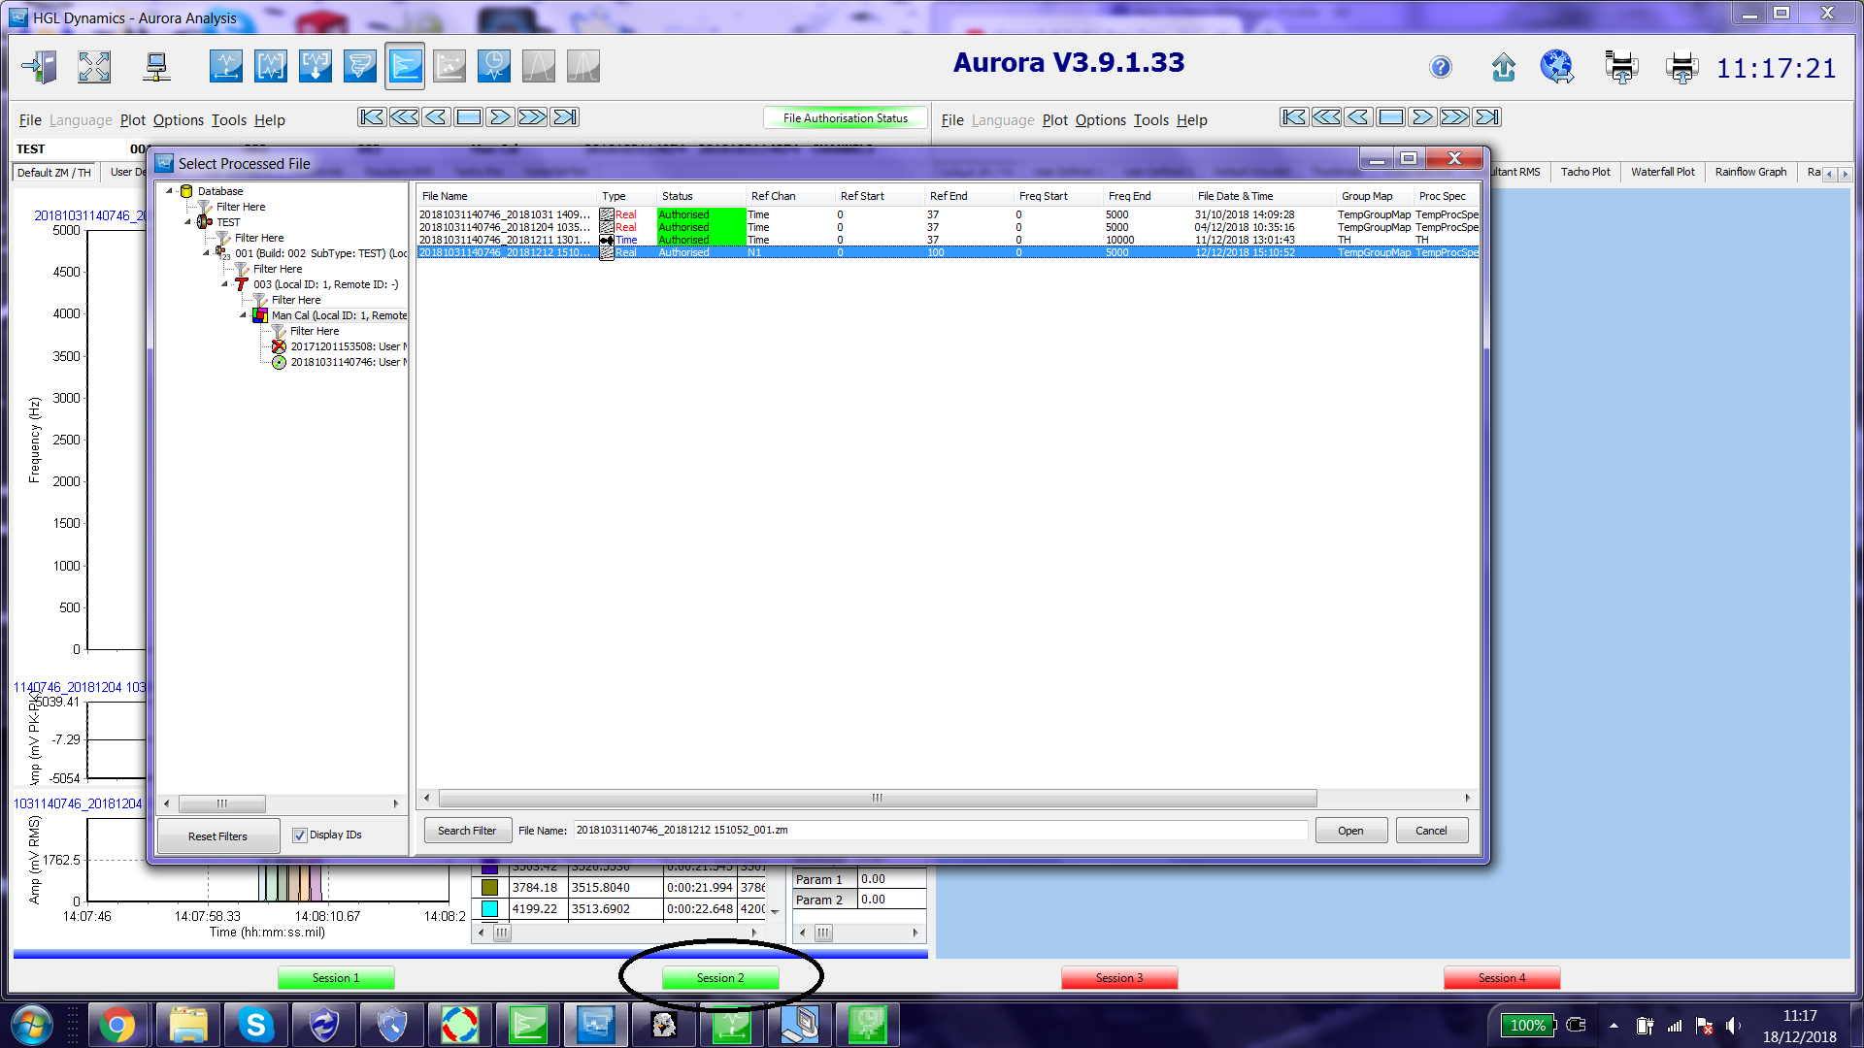Select the 20181031140746_20181211 Time file row
The height and width of the screenshot is (1048, 1864).
505,240
